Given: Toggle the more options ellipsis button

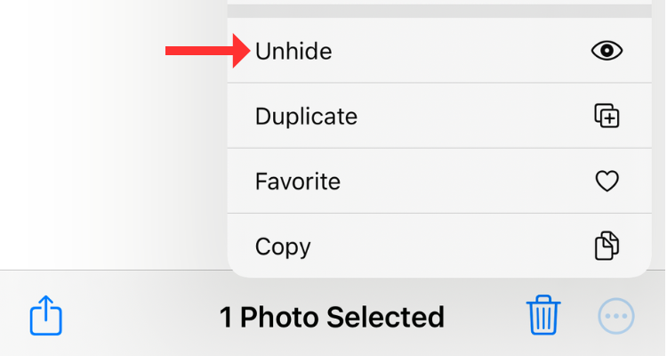Looking at the screenshot, I should (x=615, y=316).
